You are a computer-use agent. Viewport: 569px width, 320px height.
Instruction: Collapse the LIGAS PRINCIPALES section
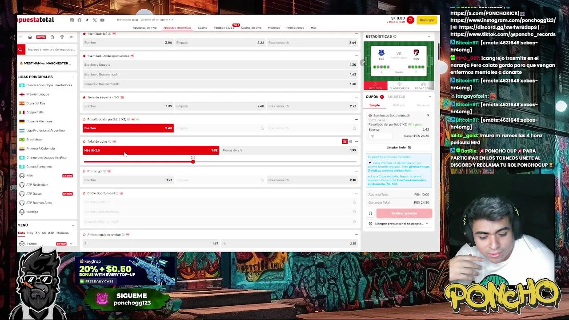tap(73, 77)
